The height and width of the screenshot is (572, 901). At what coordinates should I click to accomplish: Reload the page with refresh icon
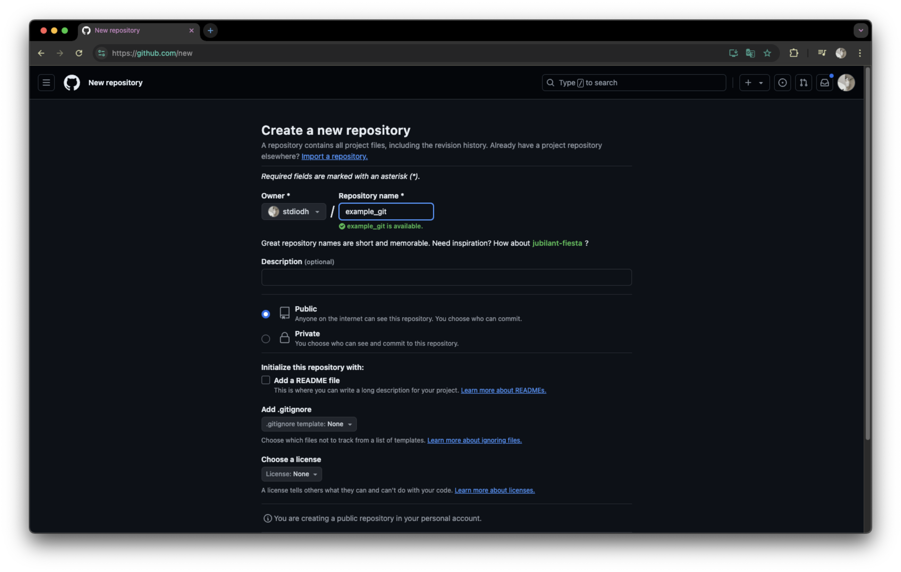pyautogui.click(x=79, y=53)
